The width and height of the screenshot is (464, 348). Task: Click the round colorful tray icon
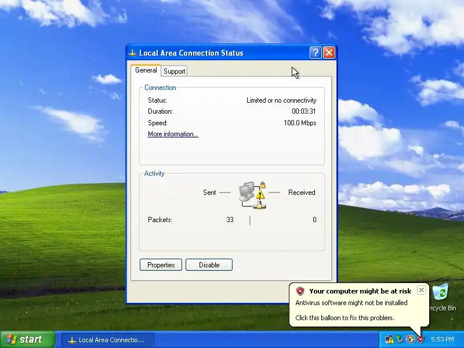tap(410, 339)
